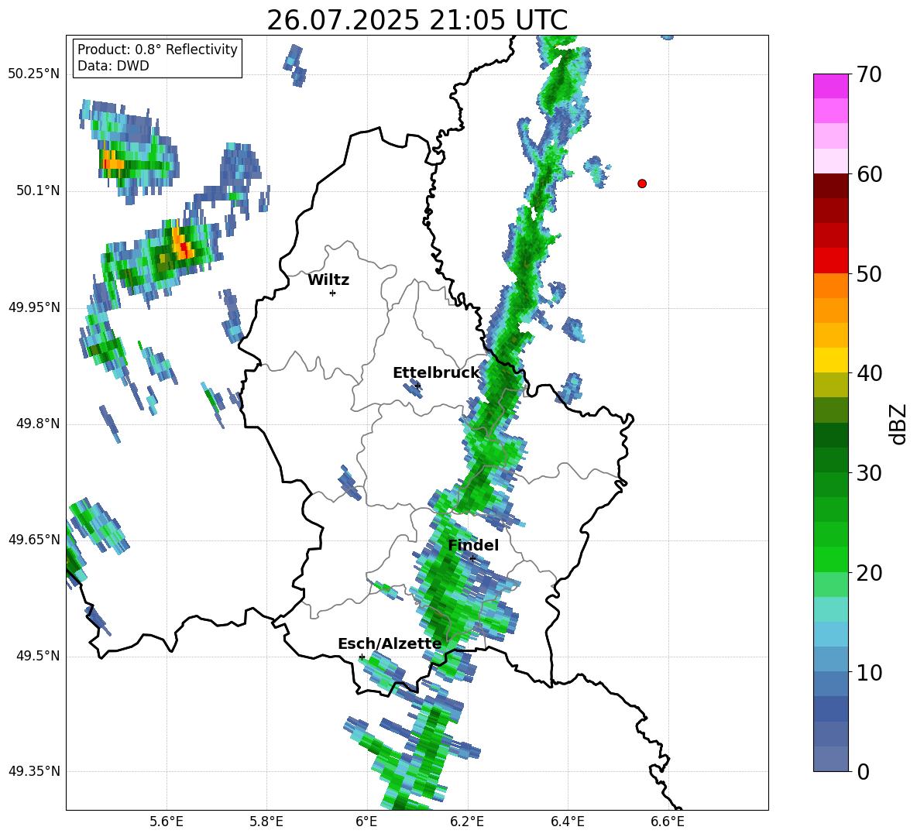Click the 50.25°N latitude label

34,74
